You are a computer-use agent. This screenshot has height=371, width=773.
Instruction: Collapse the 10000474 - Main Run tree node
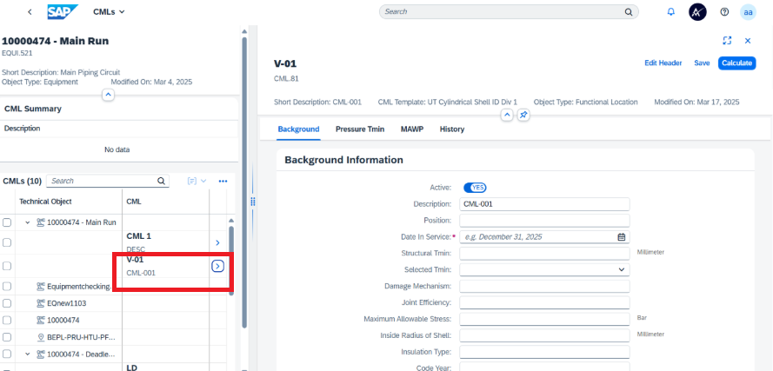click(x=28, y=222)
